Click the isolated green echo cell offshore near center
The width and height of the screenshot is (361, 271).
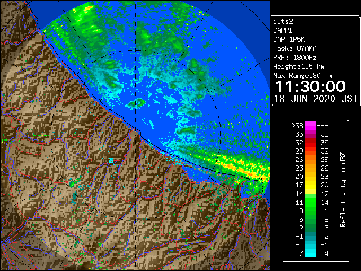[x=136, y=103]
